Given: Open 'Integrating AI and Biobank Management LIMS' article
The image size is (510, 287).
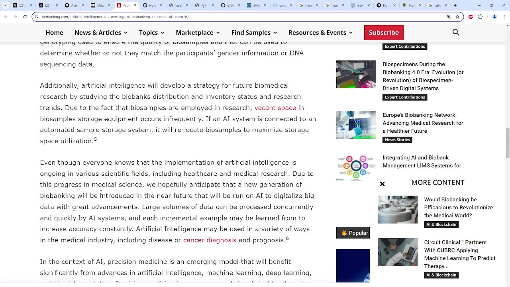Looking at the screenshot, I should click(422, 161).
